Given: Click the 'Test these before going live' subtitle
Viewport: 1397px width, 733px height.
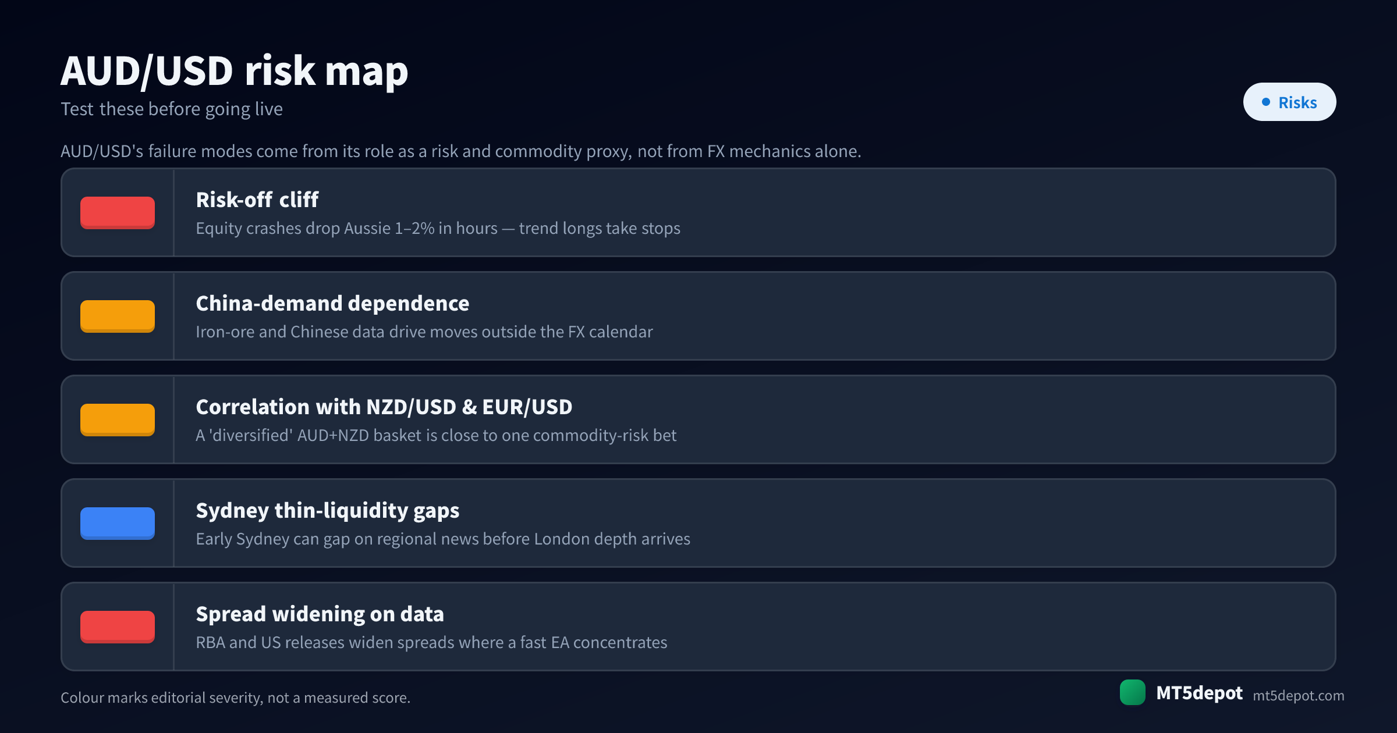Looking at the screenshot, I should point(172,109).
